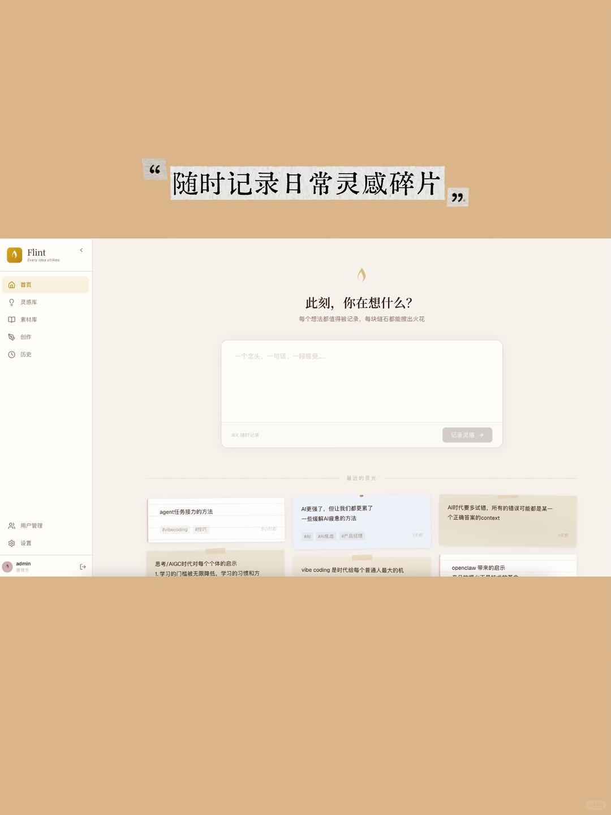Click the clock icon for 历史
This screenshot has width=611, height=815.
(11, 355)
